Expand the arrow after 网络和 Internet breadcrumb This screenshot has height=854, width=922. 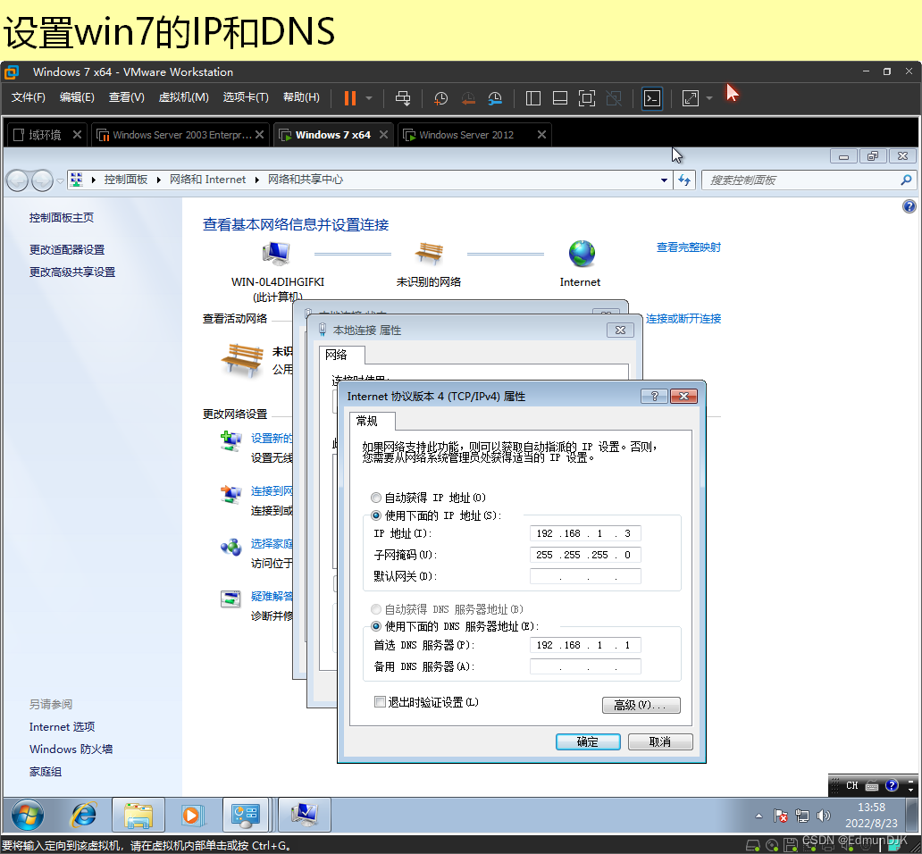[257, 180]
